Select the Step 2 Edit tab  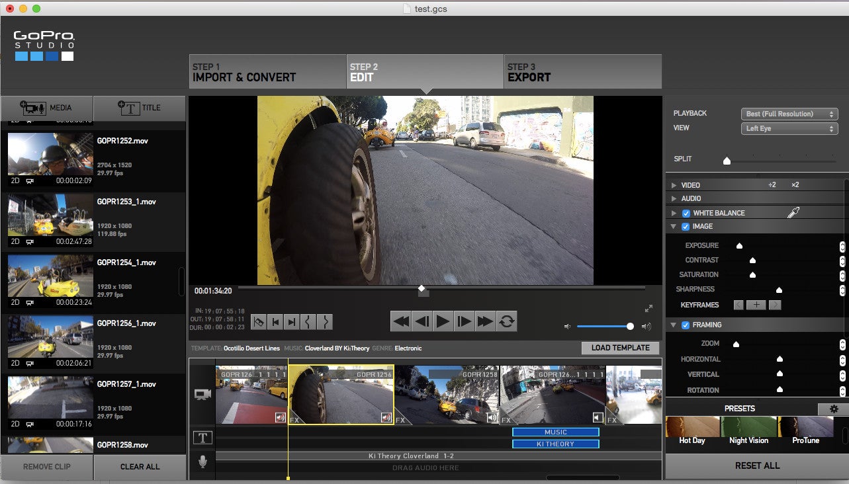(425, 71)
